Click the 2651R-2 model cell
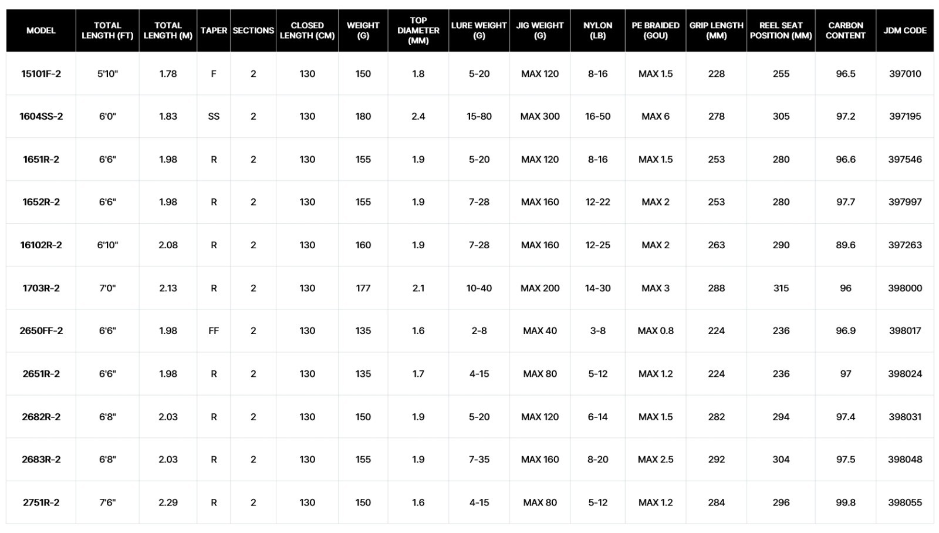The width and height of the screenshot is (939, 533). click(x=41, y=374)
